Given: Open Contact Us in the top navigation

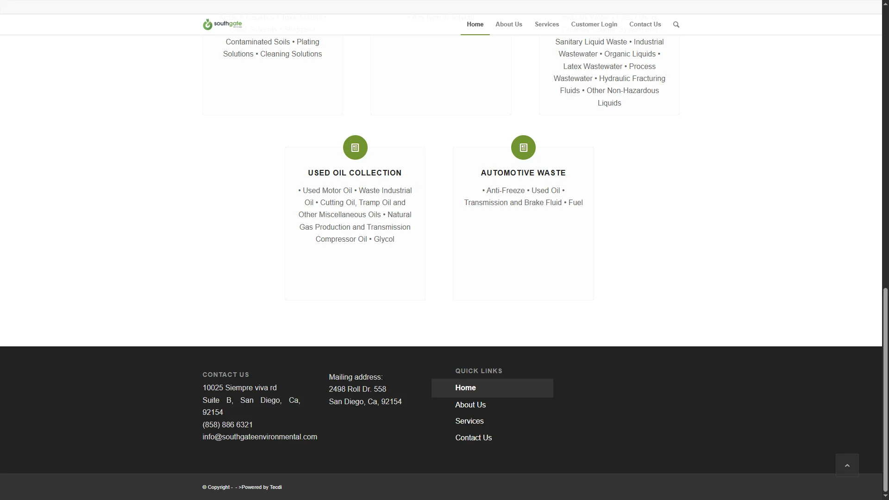Looking at the screenshot, I should coord(645,25).
